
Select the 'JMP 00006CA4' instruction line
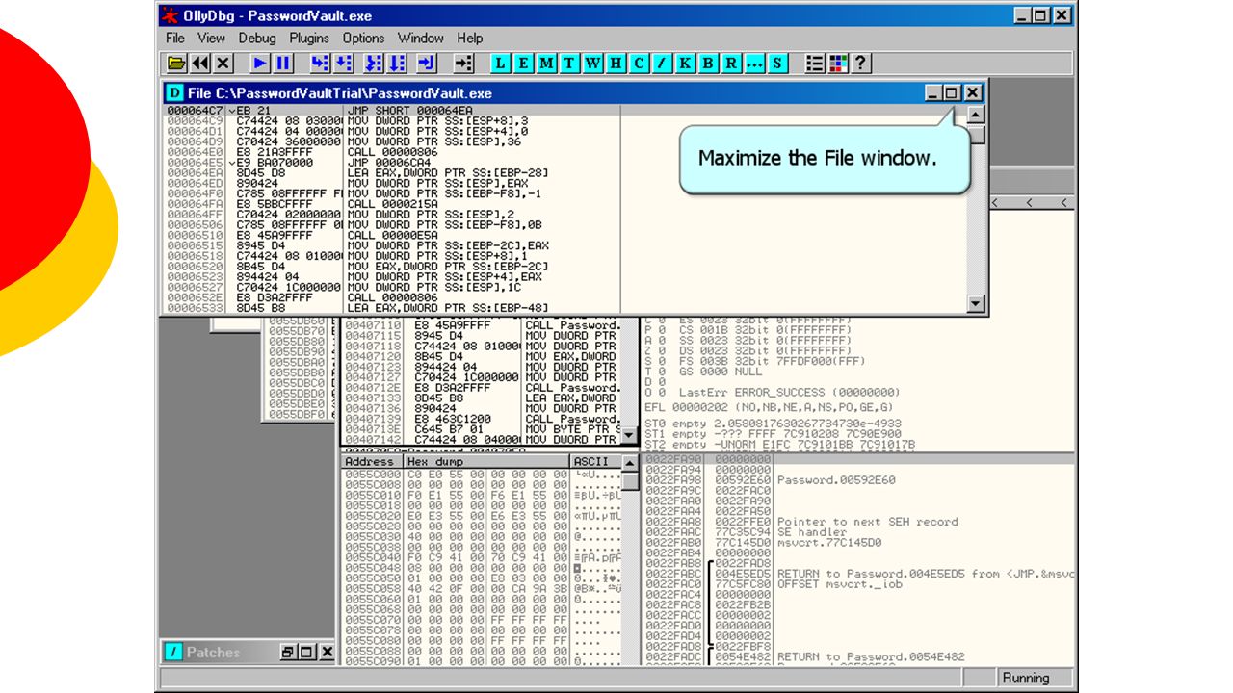[391, 163]
